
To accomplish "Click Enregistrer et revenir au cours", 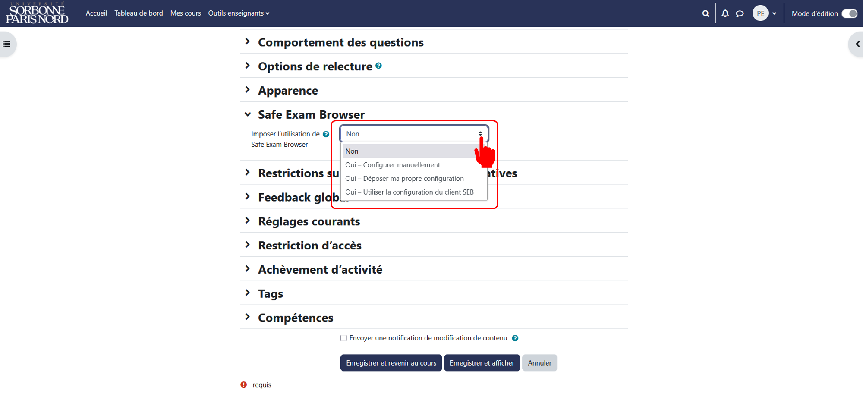I will (x=391, y=363).
